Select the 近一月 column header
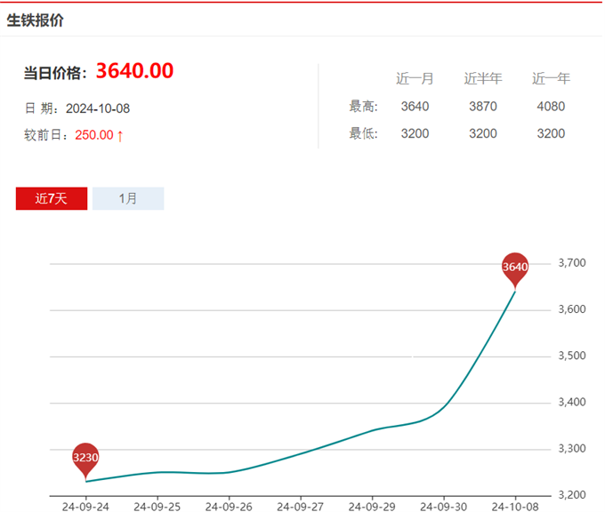605x512 pixels. tap(415, 78)
